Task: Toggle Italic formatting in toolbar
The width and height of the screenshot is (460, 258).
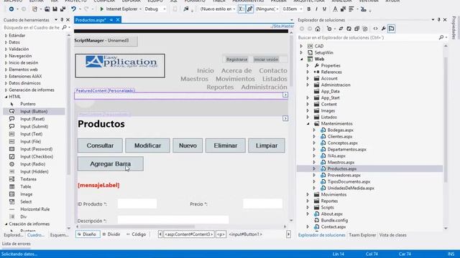Action: point(316,9)
